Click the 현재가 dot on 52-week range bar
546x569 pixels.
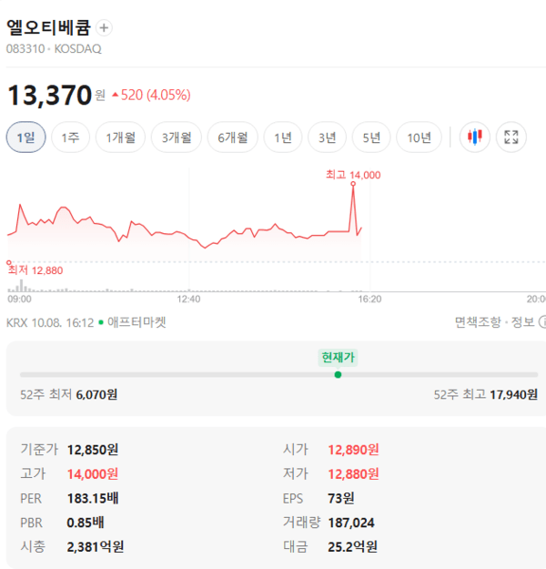[x=338, y=375]
